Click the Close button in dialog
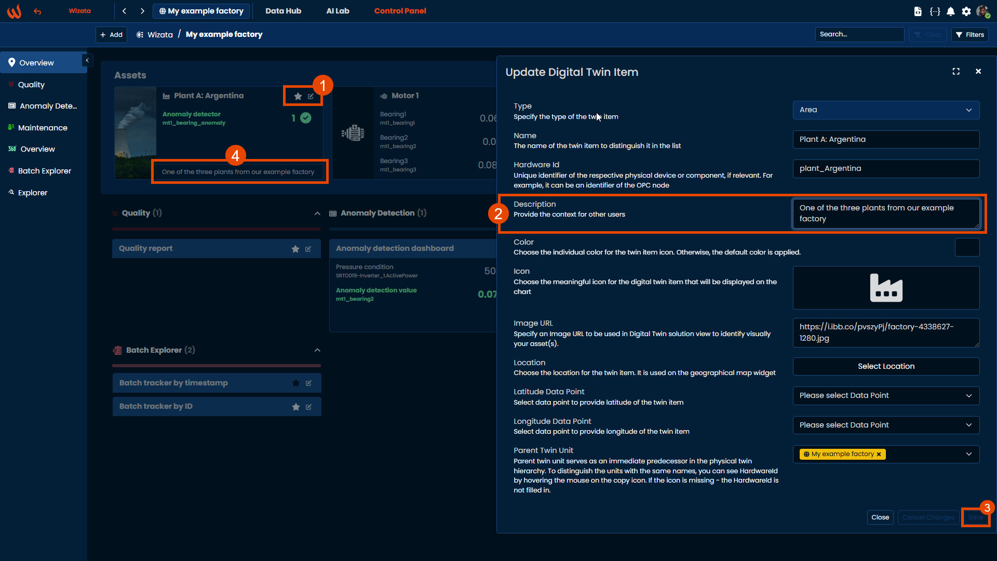This screenshot has height=561, width=997. [880, 517]
